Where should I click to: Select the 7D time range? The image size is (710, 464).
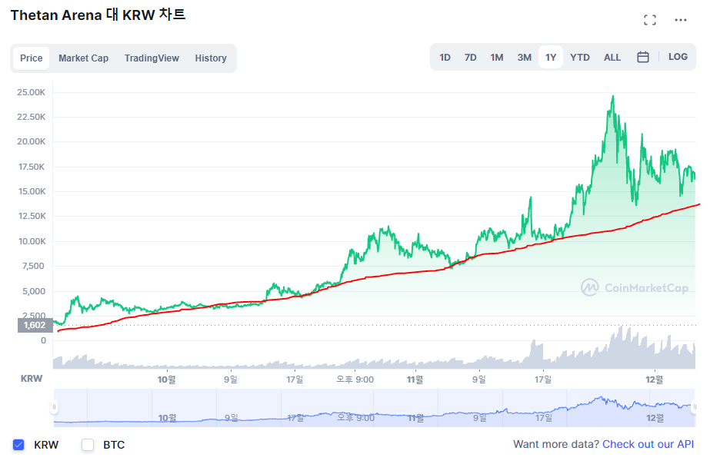471,58
